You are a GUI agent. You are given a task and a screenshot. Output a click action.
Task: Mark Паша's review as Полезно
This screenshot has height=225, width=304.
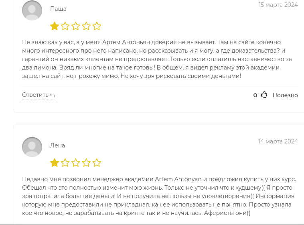pyautogui.click(x=285, y=95)
